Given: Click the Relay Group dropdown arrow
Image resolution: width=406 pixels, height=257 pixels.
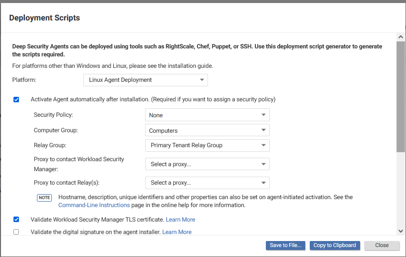Looking at the screenshot, I should (x=263, y=145).
